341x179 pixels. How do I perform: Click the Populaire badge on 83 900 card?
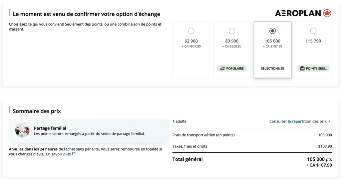232,69
